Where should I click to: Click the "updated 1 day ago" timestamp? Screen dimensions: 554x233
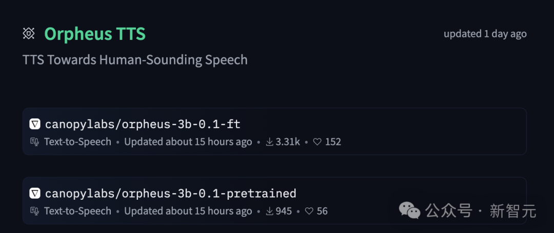click(x=485, y=34)
